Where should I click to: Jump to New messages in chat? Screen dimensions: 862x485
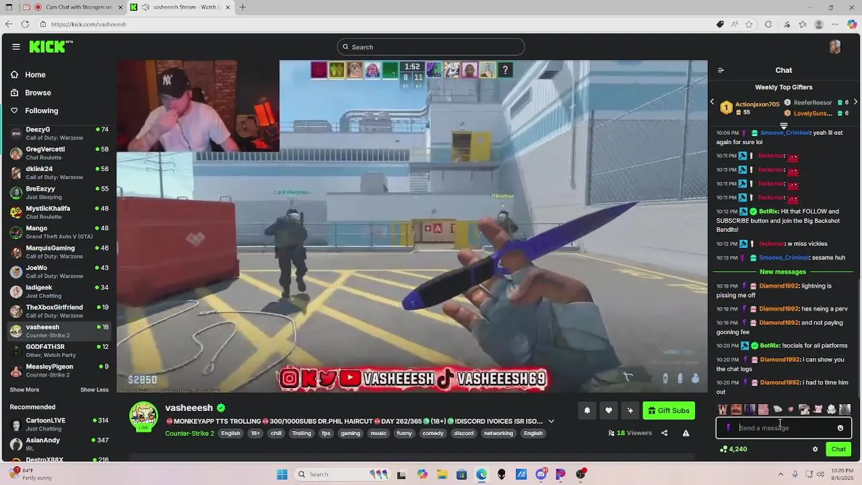(783, 272)
